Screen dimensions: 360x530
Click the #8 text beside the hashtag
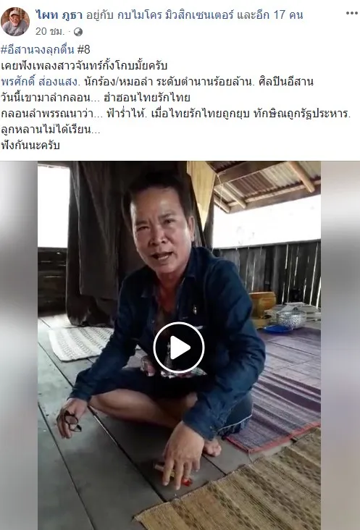coord(83,50)
